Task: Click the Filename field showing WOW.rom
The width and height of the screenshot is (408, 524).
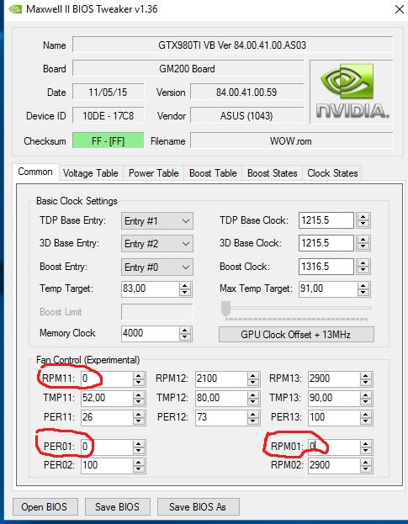Action: 291,141
